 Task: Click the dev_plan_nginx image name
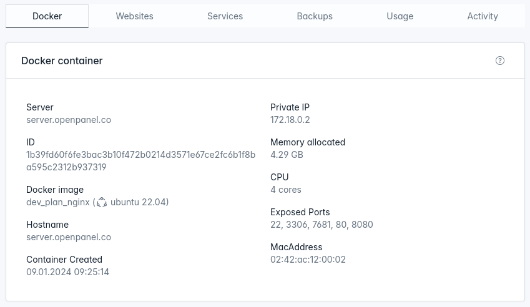(x=58, y=202)
